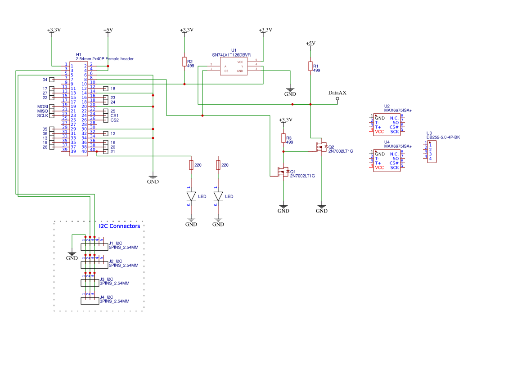Click the U2 'MAX6675ISA+' label

tap(398, 110)
